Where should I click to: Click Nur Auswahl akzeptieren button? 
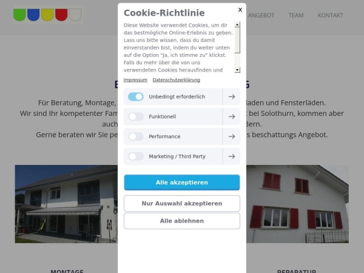[182, 203]
